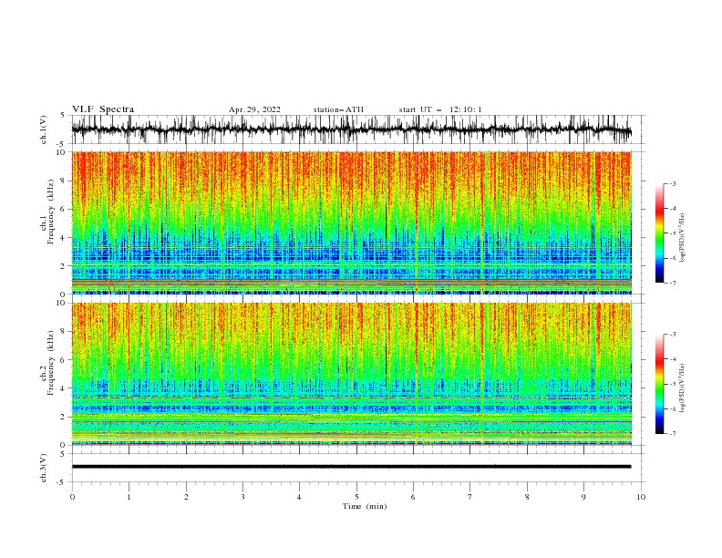
Task: Click the "station=ATH" label
Action: pos(338,109)
